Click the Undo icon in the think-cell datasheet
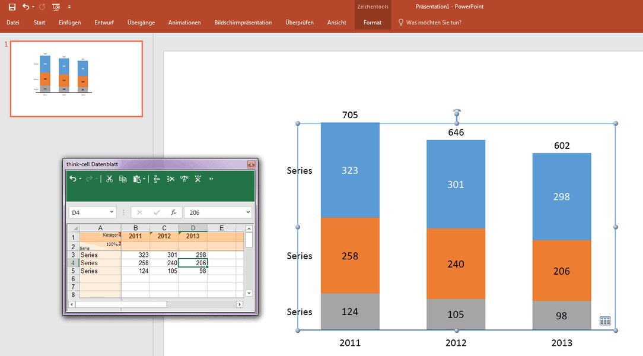Image resolution: width=643 pixels, height=356 pixels. 74,179
